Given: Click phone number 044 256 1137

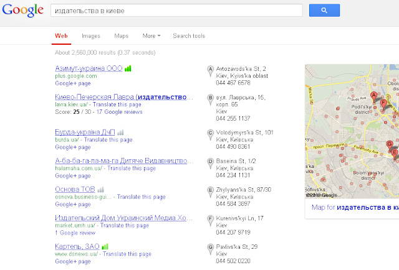Looking at the screenshot, I should (233, 118).
